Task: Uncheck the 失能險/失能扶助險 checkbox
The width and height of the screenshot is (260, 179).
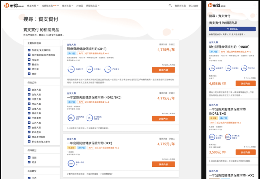Action: 29,50
